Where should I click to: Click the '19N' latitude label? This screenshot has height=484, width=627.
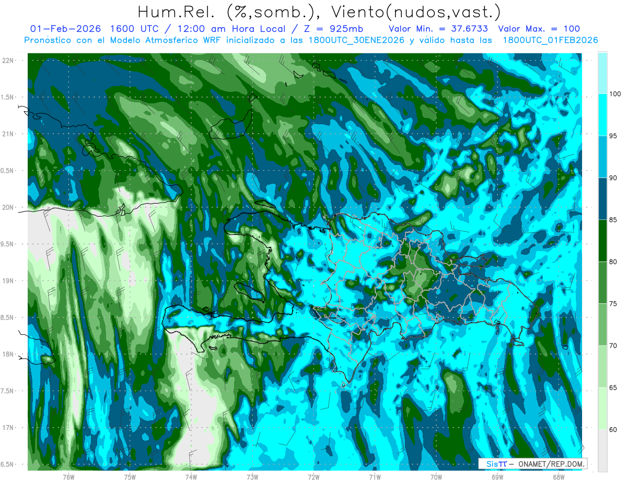tap(8, 280)
